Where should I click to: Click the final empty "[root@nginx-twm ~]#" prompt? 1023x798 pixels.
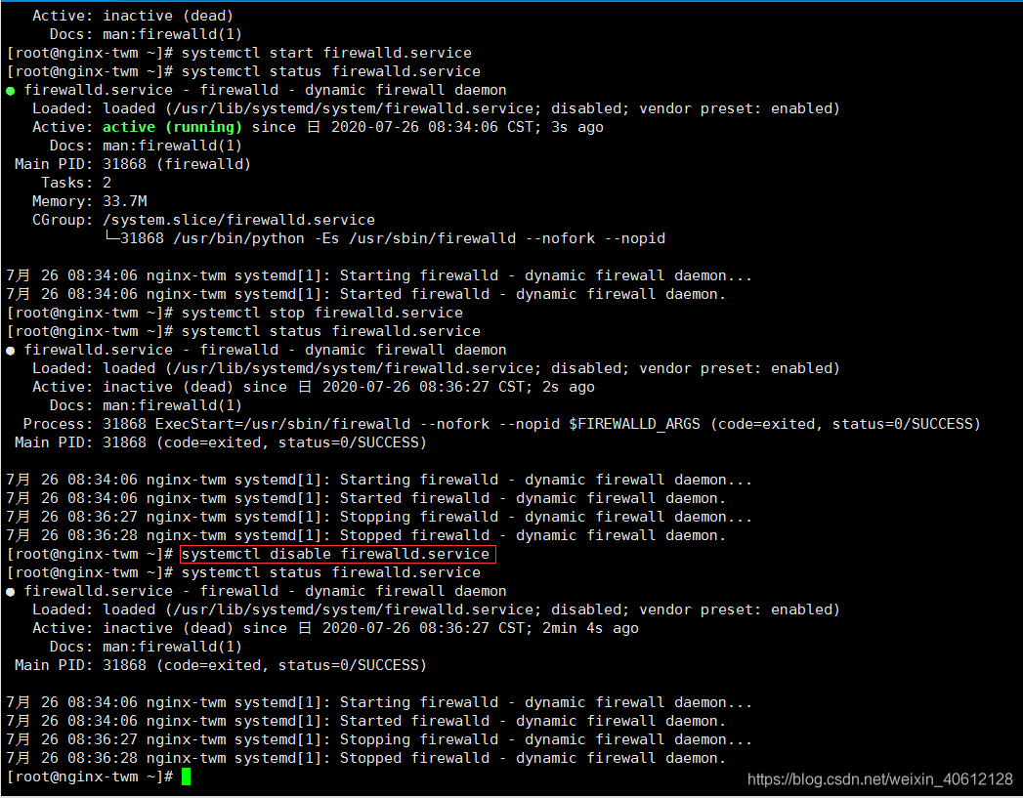89,777
